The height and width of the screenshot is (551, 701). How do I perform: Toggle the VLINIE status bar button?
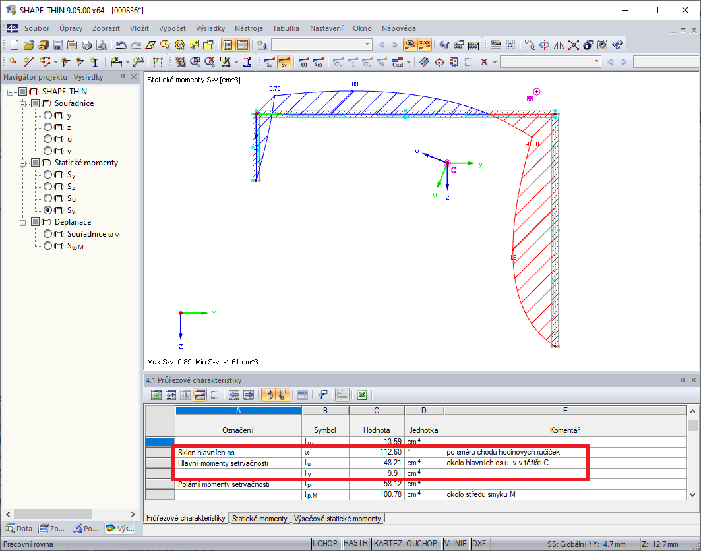click(x=456, y=543)
